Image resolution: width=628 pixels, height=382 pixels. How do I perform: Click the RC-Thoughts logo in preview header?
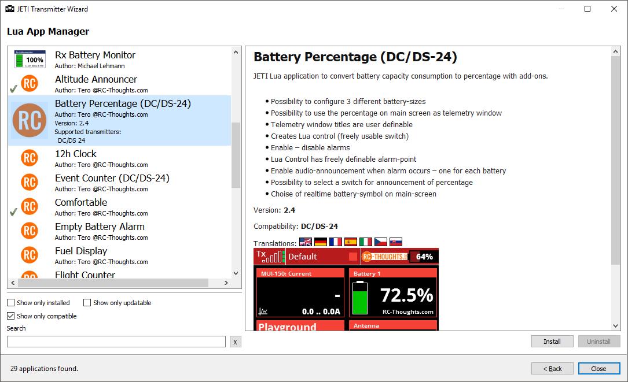384,257
